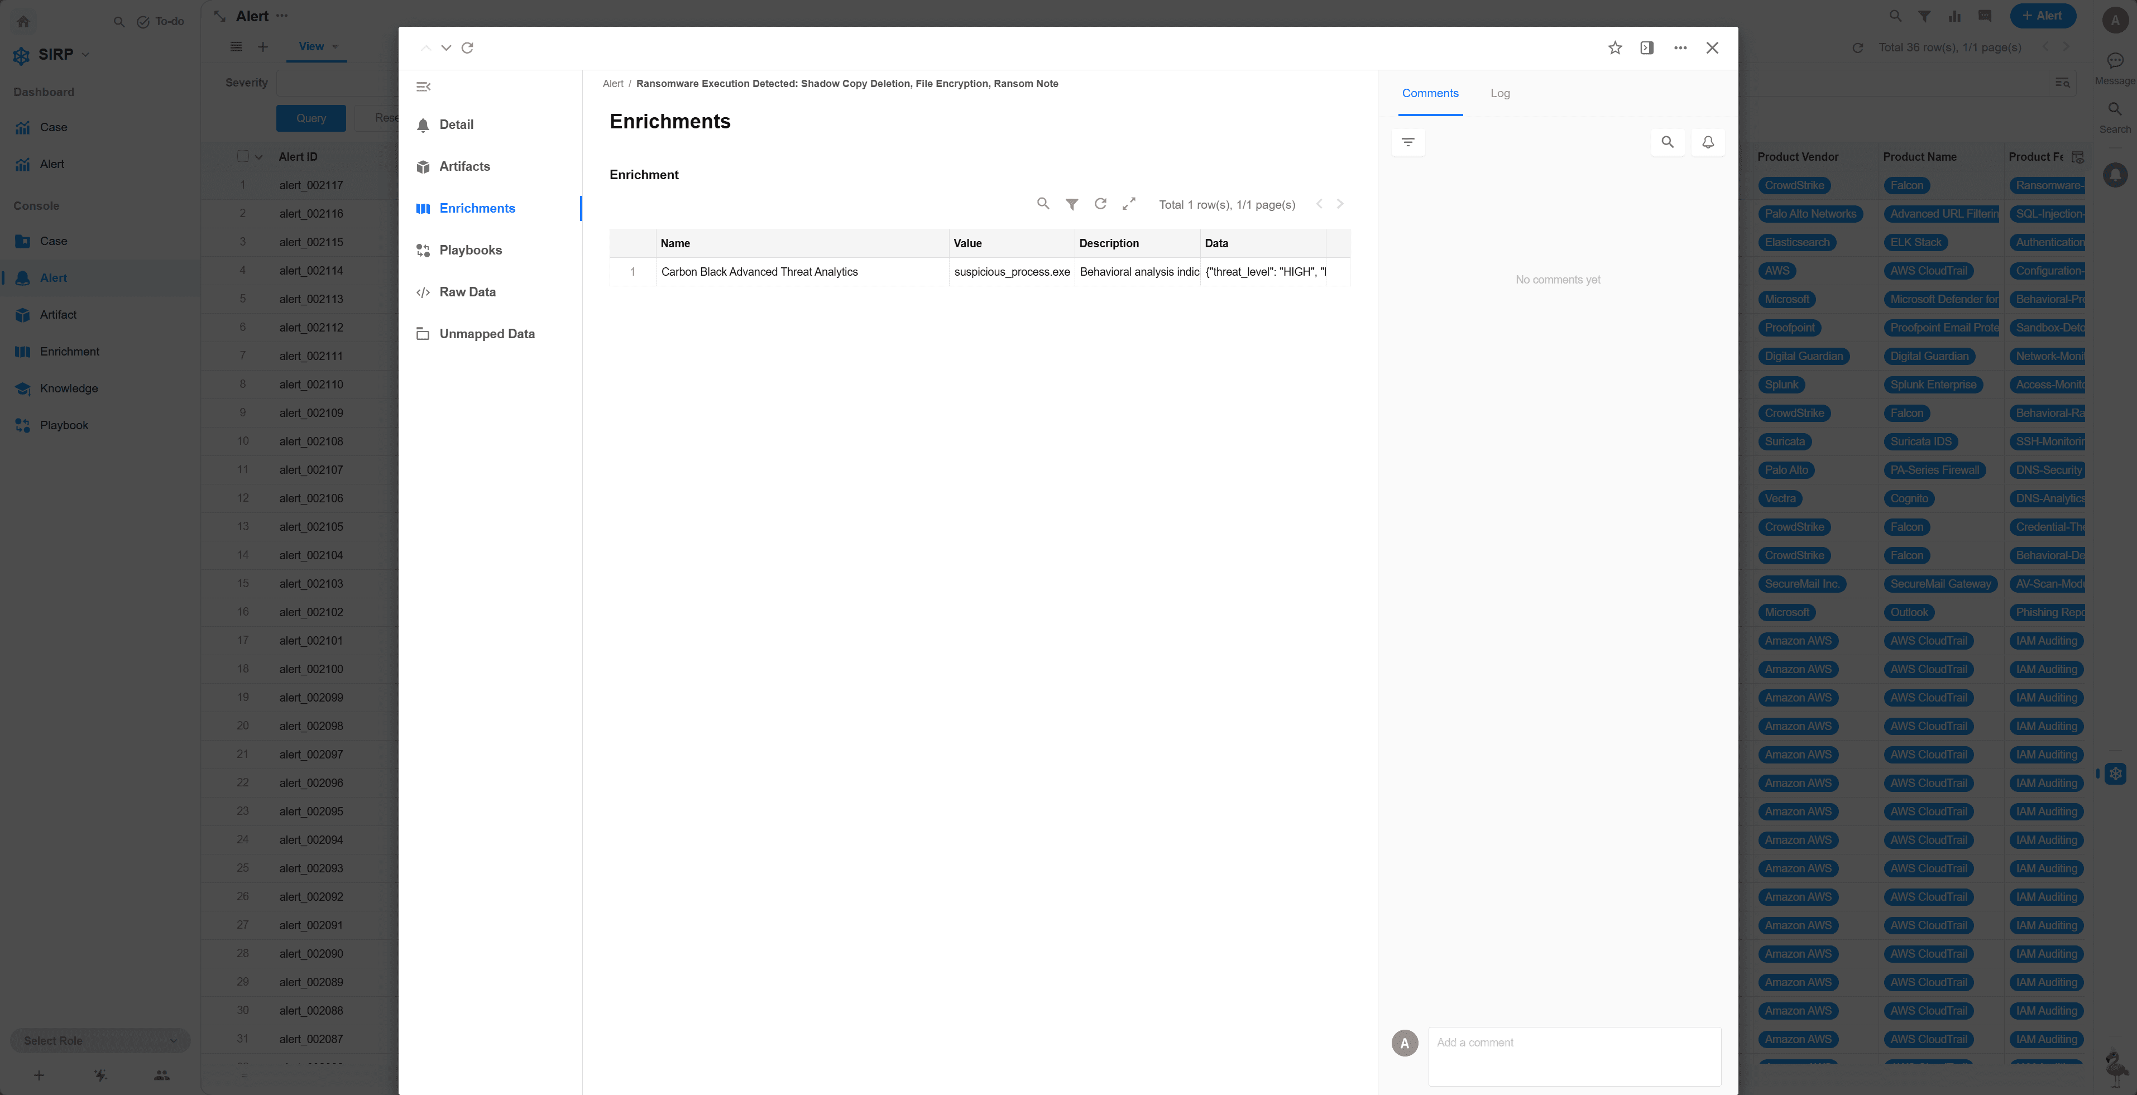Image resolution: width=2137 pixels, height=1095 pixels.
Task: Open the right-edge Search panel
Action: pyautogui.click(x=2115, y=118)
